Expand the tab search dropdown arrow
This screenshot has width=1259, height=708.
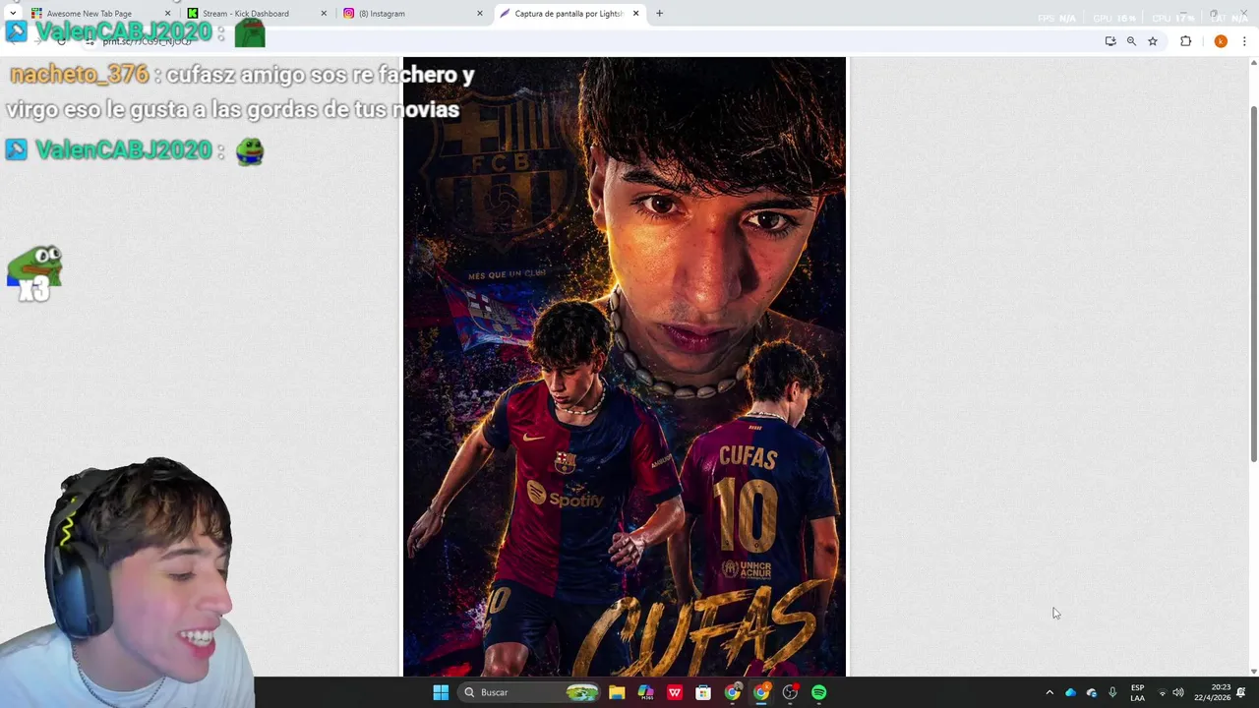tap(12, 14)
